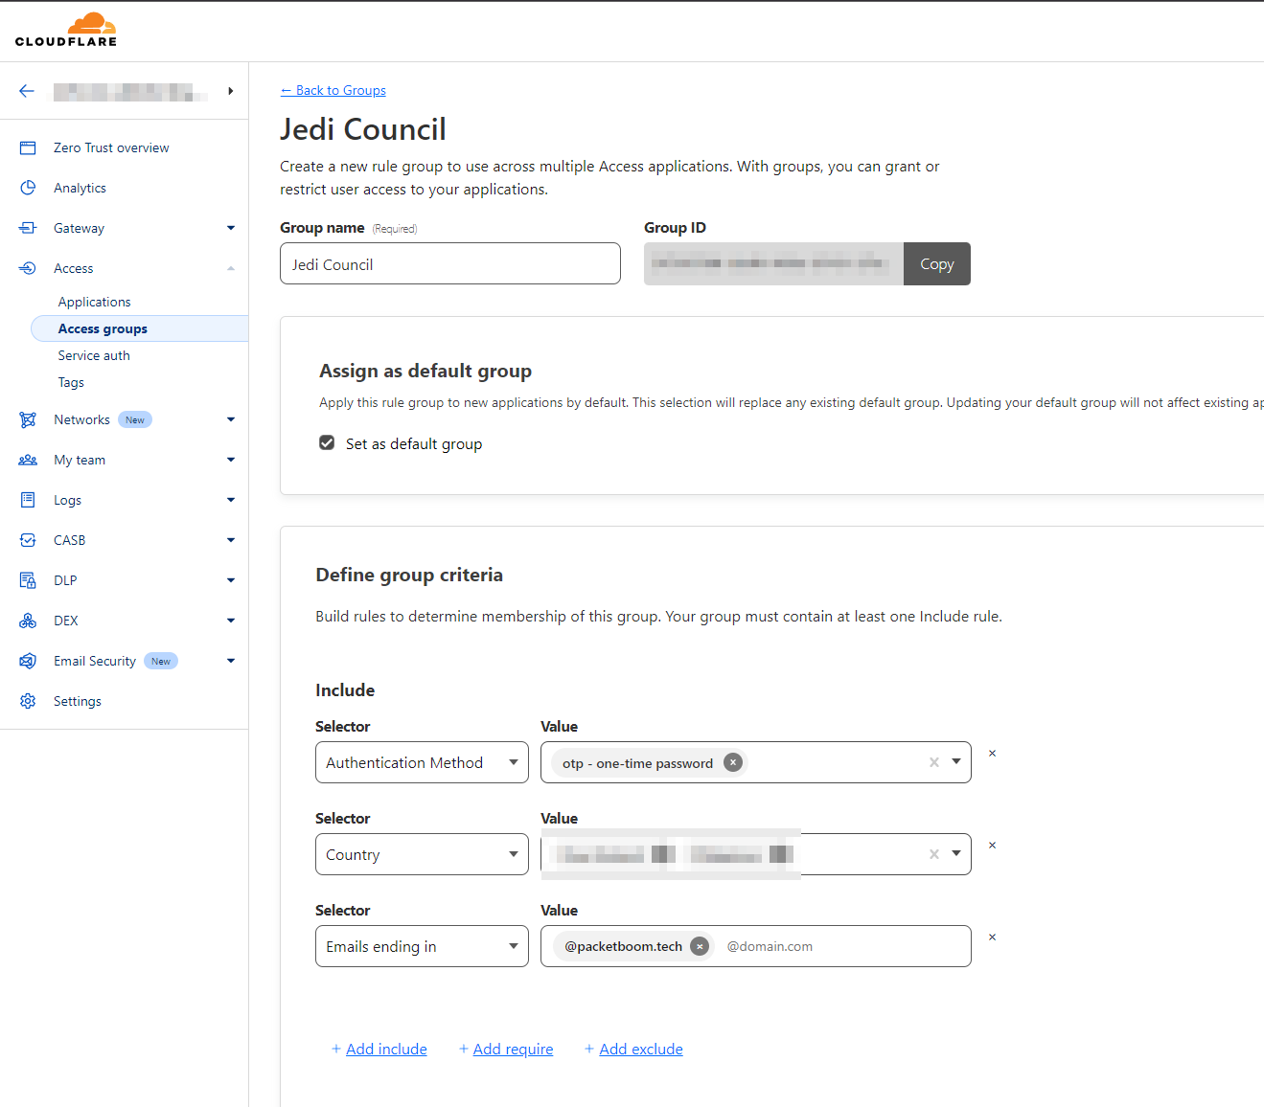Remove the otp one-time password chip

tap(733, 763)
